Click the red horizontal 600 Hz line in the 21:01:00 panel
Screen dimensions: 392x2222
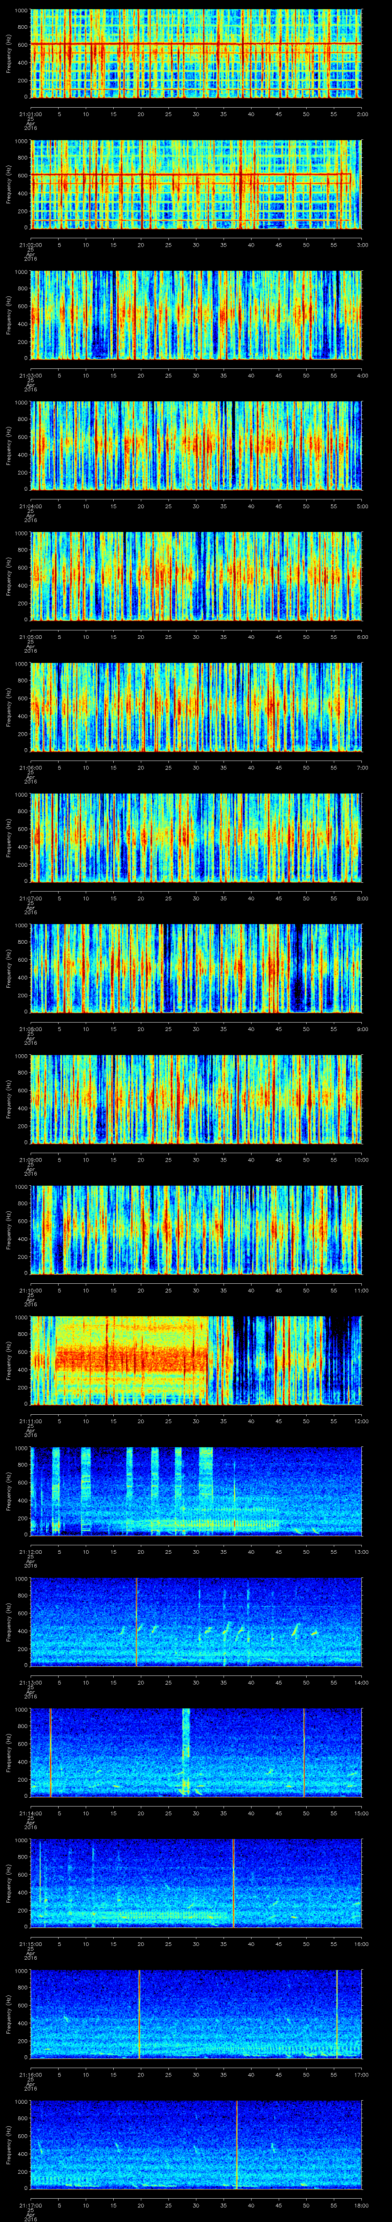(x=196, y=44)
